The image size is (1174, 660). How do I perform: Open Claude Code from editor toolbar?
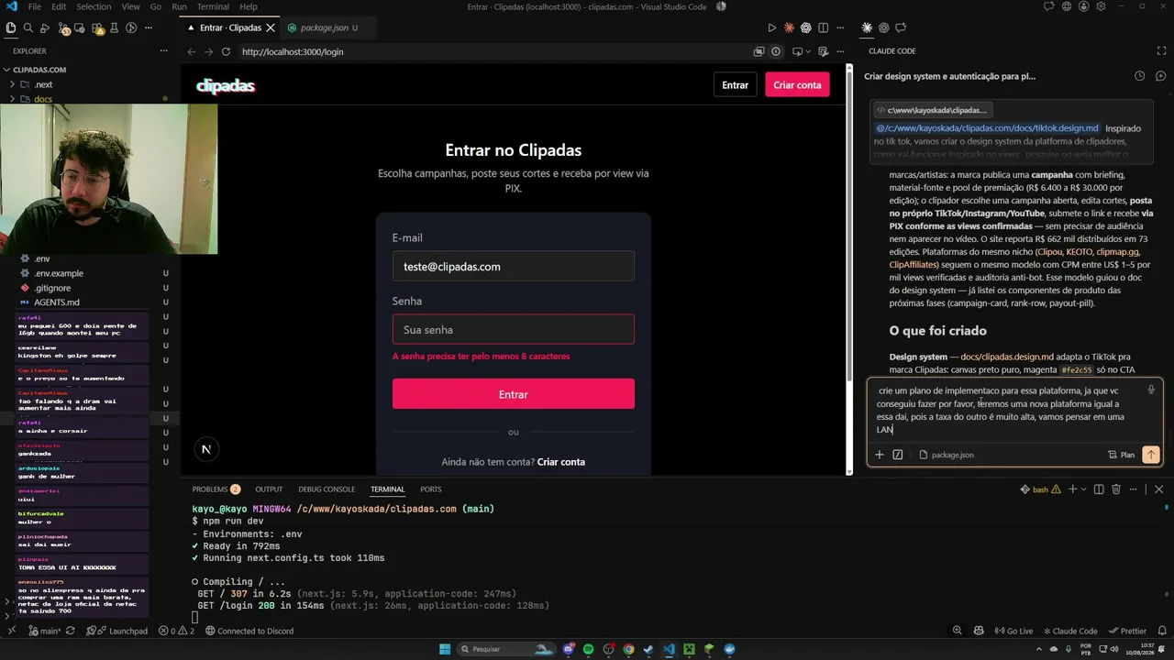pyautogui.click(x=789, y=28)
